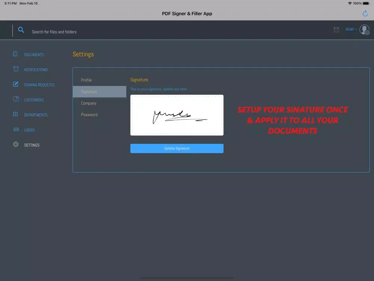374x281 pixels.
Task: Click the magnifying glass search icon
Action: (21, 30)
